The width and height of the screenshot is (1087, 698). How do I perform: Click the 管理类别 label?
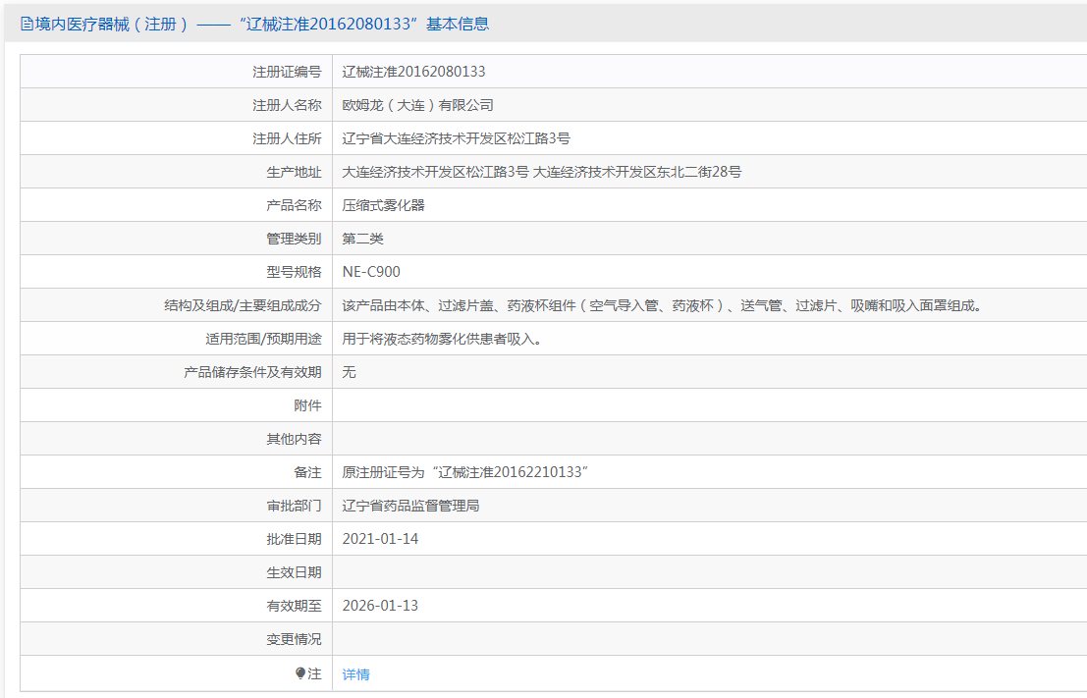(294, 239)
